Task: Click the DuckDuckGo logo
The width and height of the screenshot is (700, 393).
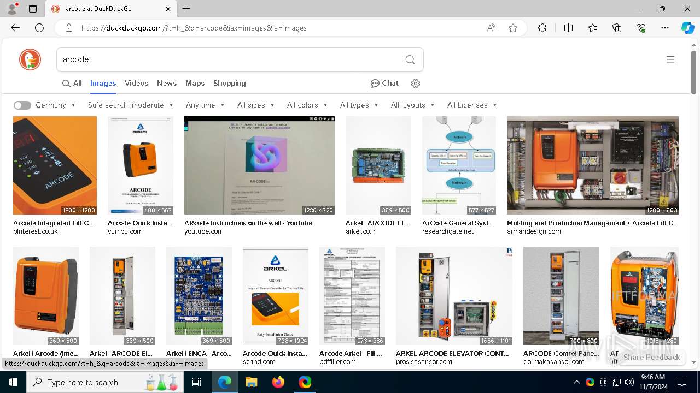Action: (x=30, y=59)
